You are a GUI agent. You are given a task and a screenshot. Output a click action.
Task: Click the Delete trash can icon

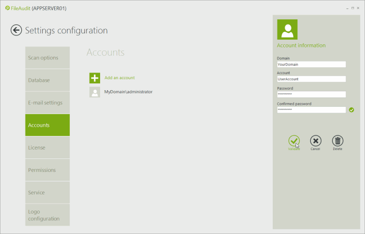(x=337, y=141)
